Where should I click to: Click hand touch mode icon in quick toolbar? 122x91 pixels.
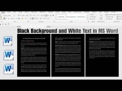pos(8,24)
